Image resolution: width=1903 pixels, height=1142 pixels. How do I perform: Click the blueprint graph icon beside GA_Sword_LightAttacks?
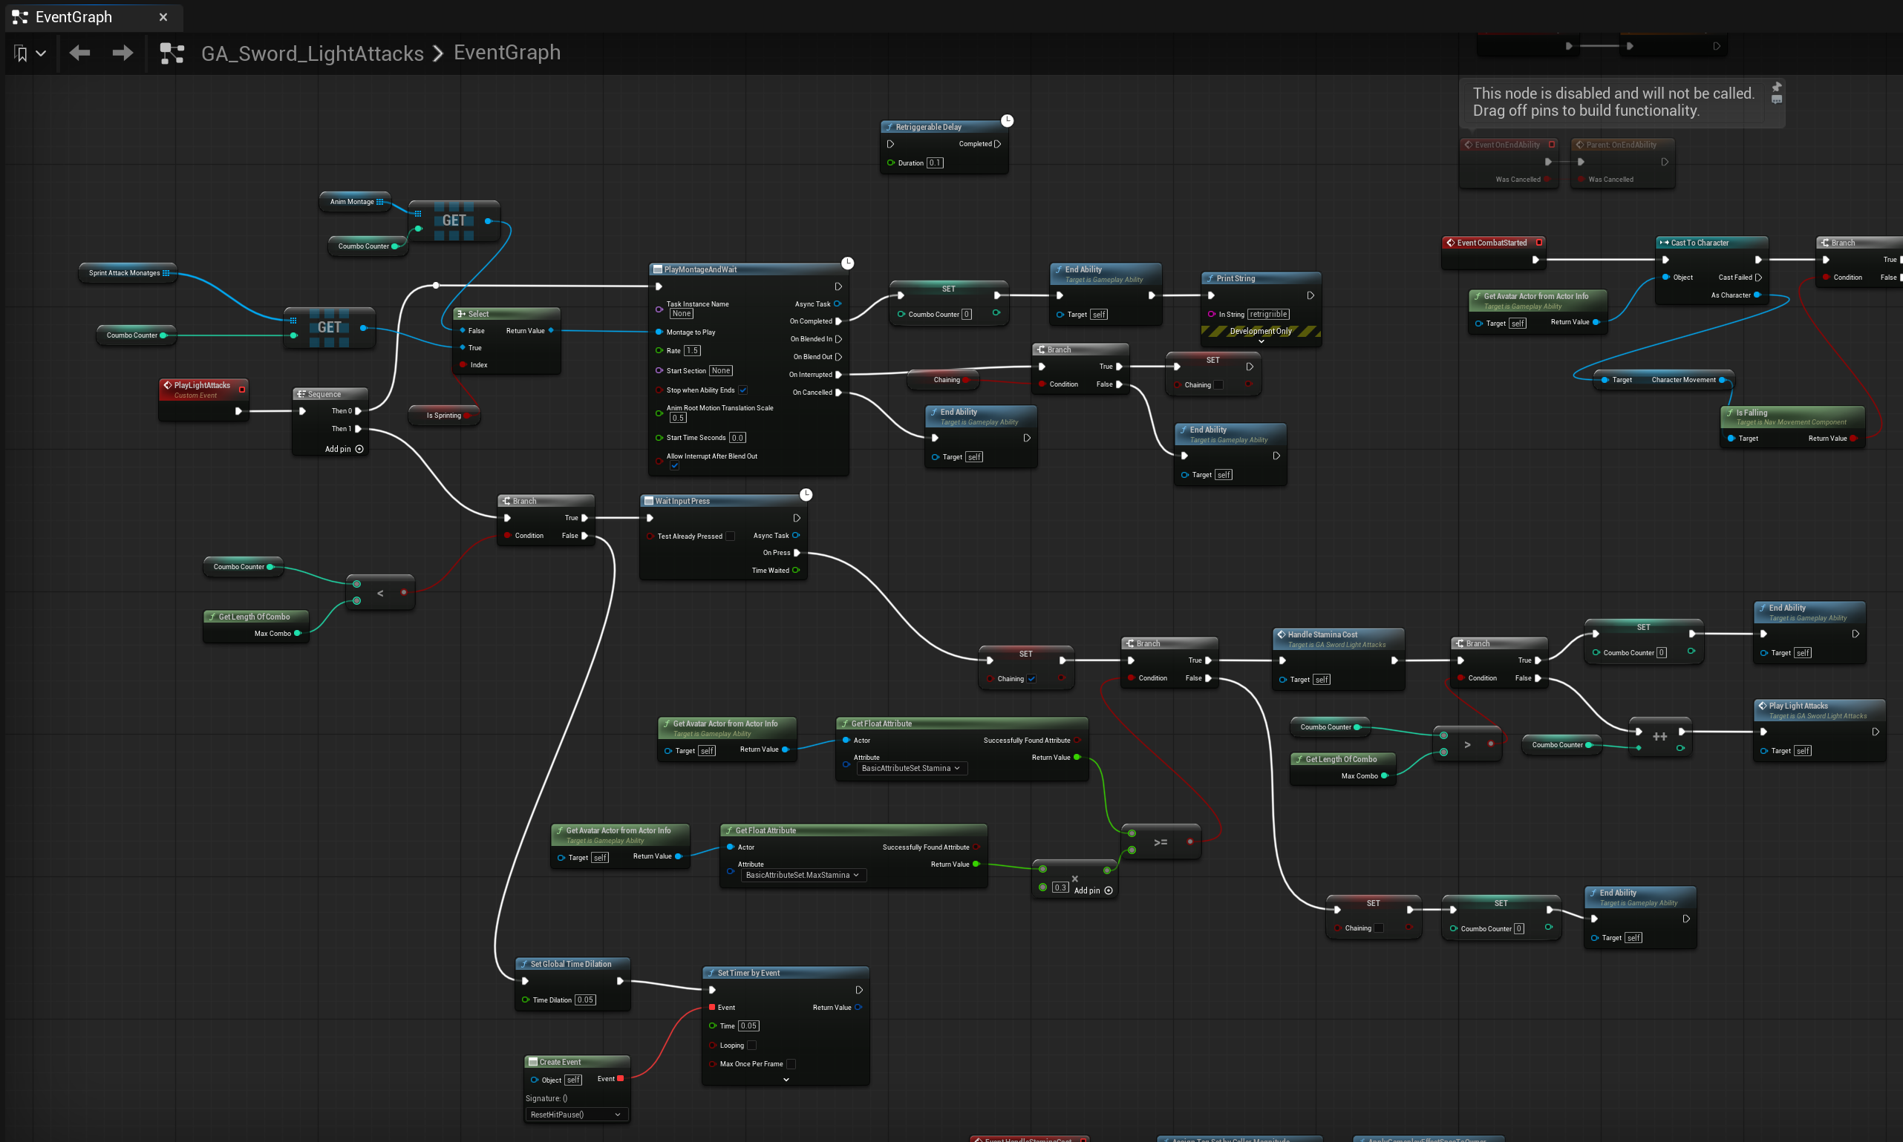pos(172,53)
